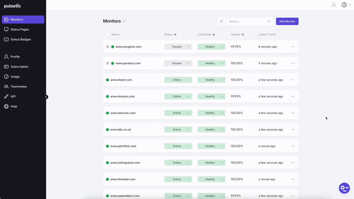Open Online status dropdown for www.pitchfork.com
Screen dimensions: 354x199
pyautogui.click(x=178, y=146)
